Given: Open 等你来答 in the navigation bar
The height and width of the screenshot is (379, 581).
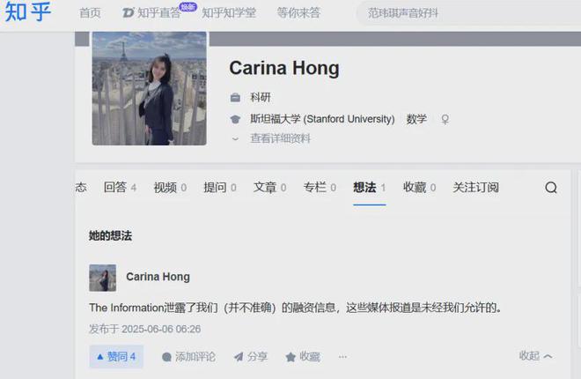Looking at the screenshot, I should point(298,13).
